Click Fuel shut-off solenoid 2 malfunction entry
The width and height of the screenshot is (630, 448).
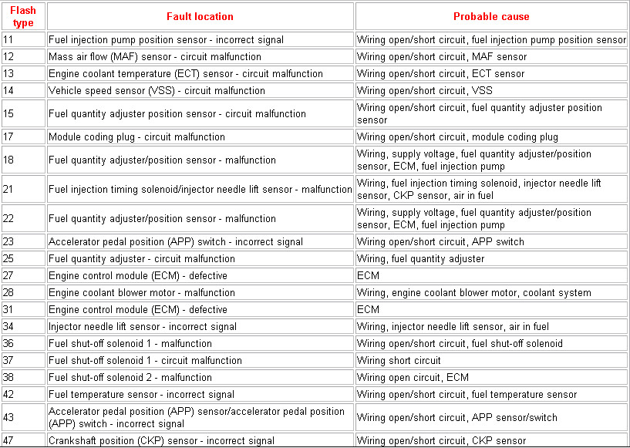click(130, 377)
